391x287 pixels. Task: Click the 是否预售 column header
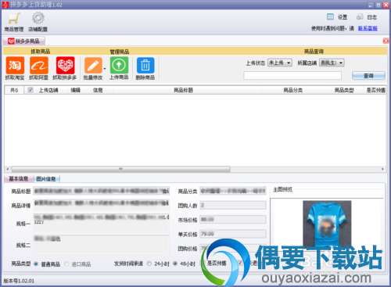375,90
